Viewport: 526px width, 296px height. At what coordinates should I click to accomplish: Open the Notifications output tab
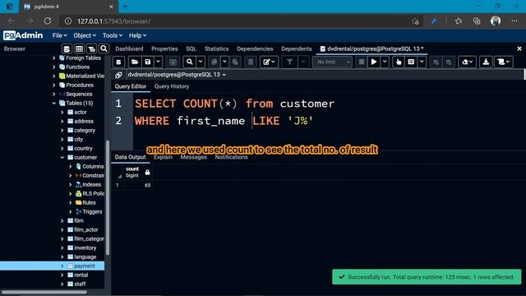(x=231, y=157)
